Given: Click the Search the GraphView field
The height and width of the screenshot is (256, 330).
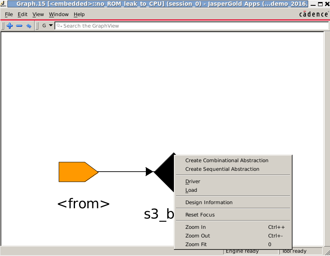Looking at the screenshot, I should point(192,26).
